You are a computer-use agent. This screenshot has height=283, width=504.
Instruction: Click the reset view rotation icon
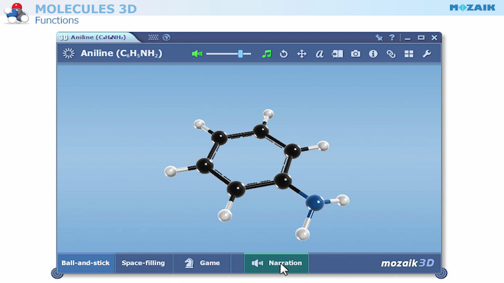point(284,54)
